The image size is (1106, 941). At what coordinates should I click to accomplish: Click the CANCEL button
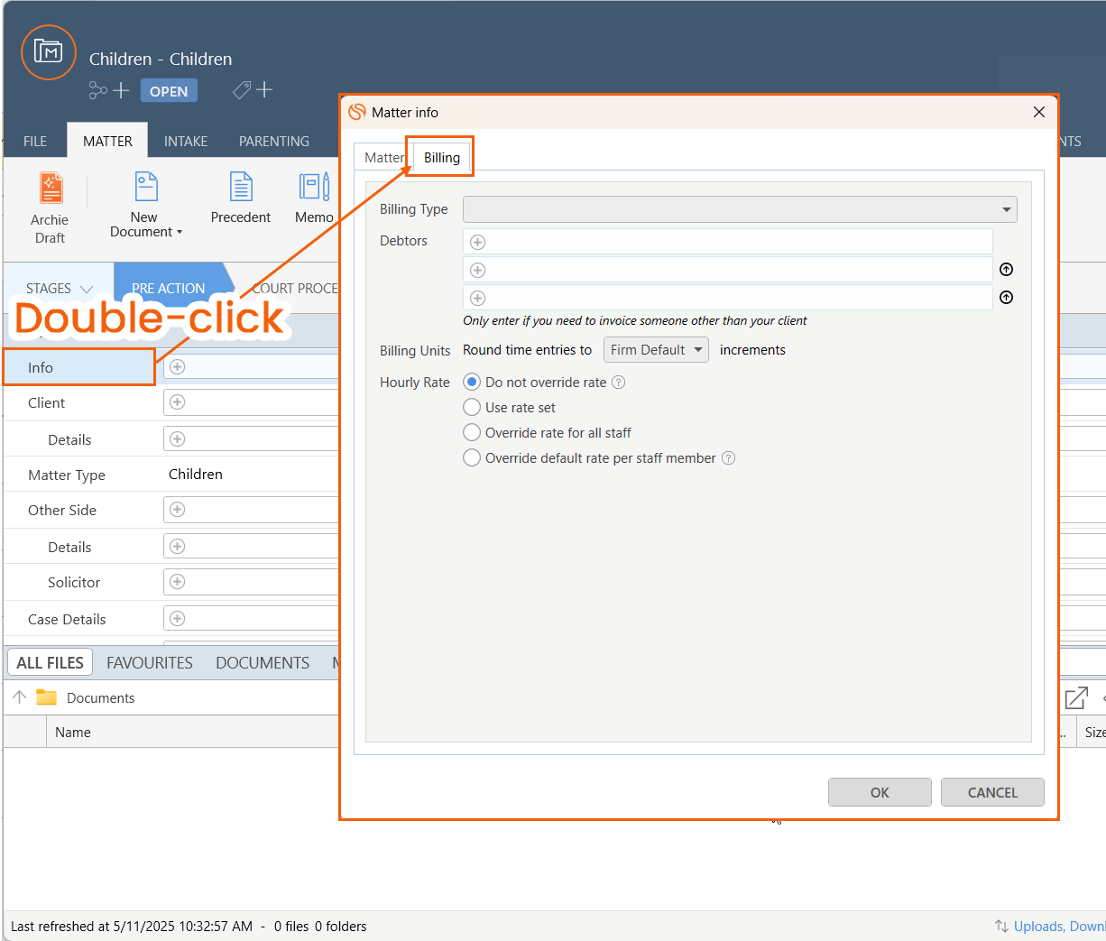[x=992, y=792]
